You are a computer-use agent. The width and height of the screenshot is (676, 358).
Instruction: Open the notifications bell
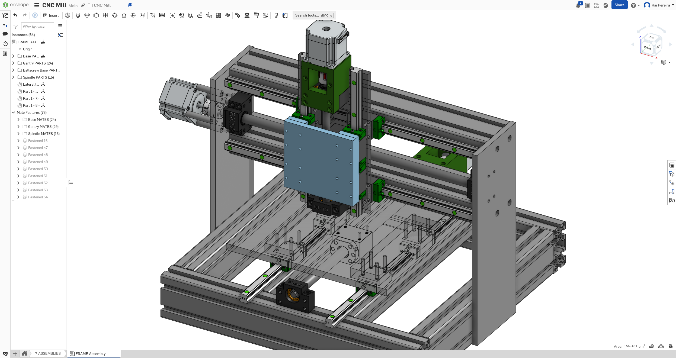point(578,5)
